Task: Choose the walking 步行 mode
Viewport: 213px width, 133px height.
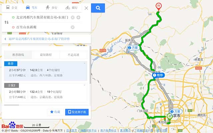Action: pyautogui.click(x=51, y=8)
